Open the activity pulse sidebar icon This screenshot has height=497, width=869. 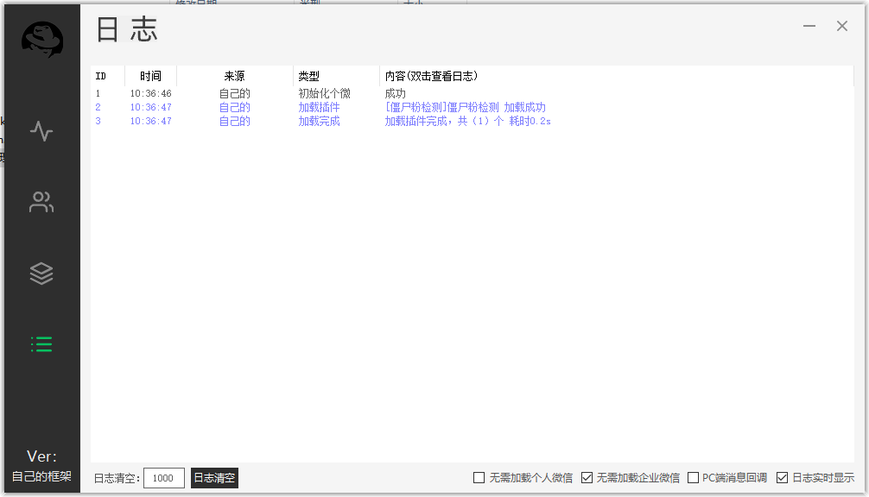41,131
